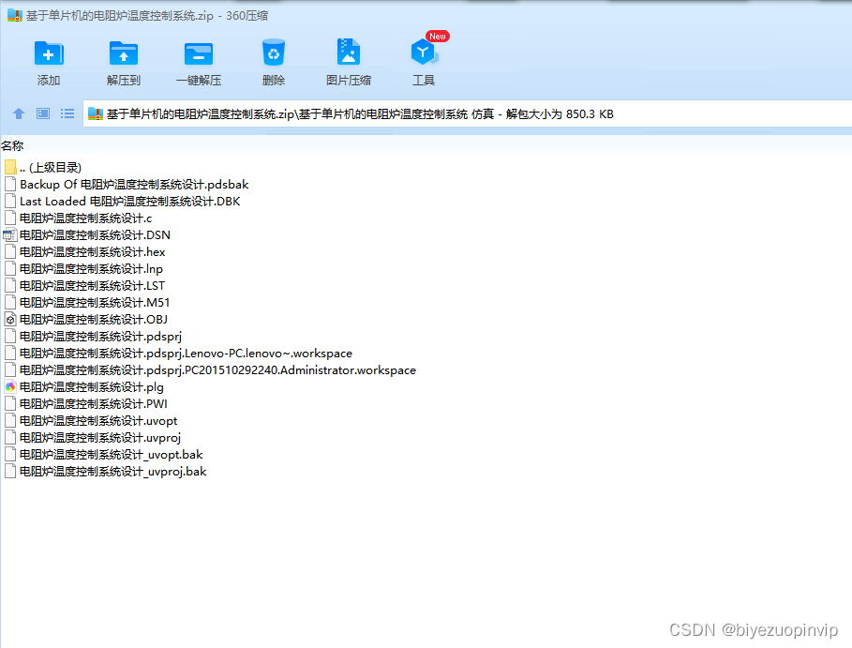Select 电阻炉温度控制系统设计.uvopt file
Screen dimensions: 852x648
point(98,420)
